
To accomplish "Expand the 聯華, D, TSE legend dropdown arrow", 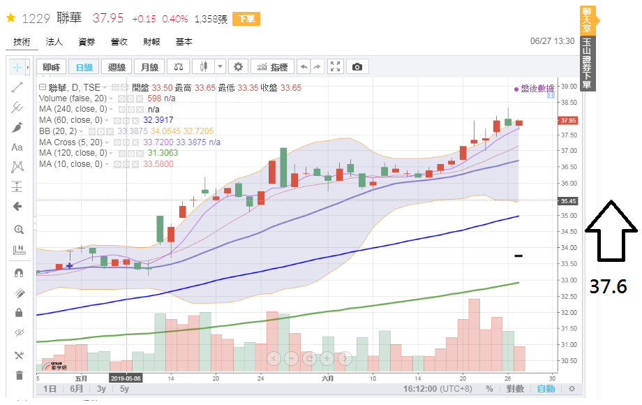I will click(105, 88).
